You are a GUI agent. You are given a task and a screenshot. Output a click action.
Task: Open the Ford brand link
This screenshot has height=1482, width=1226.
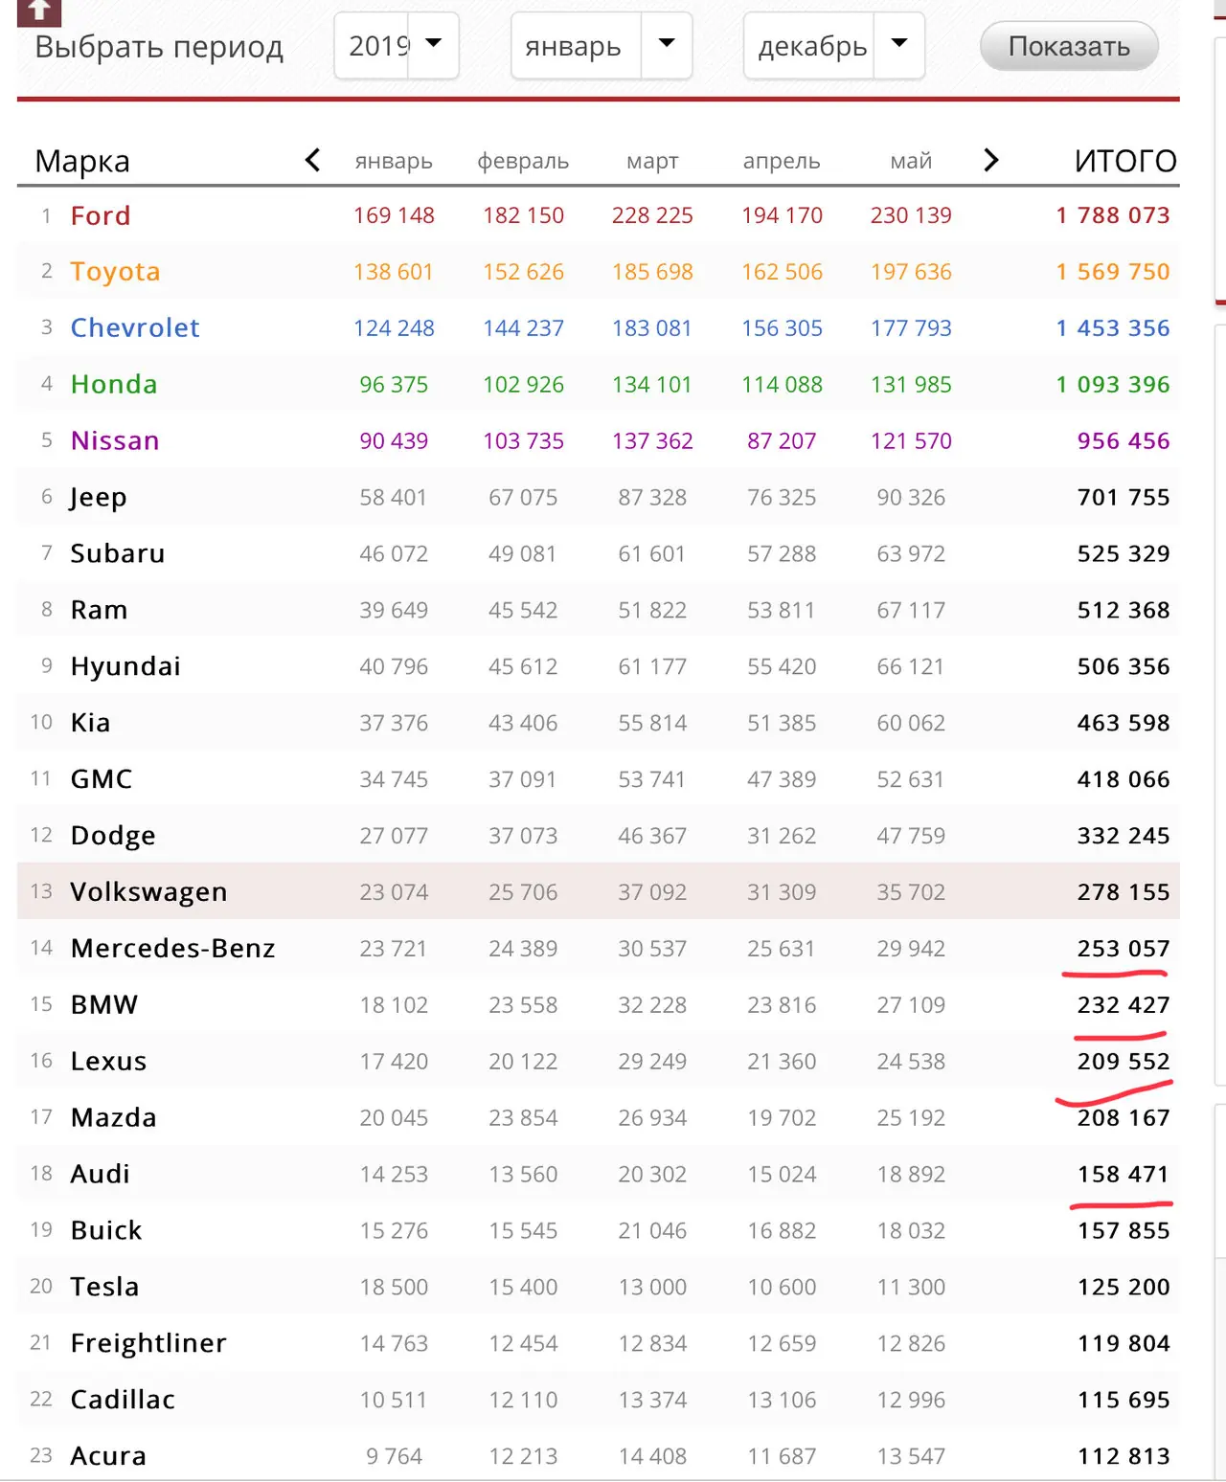tap(101, 215)
